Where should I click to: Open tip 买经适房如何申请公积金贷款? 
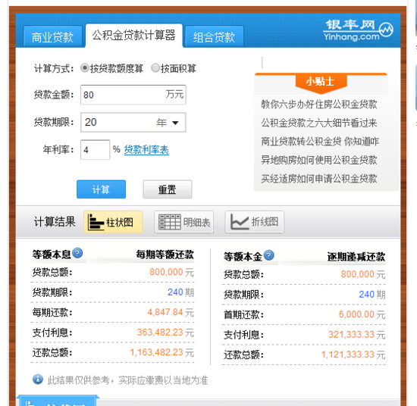319,179
